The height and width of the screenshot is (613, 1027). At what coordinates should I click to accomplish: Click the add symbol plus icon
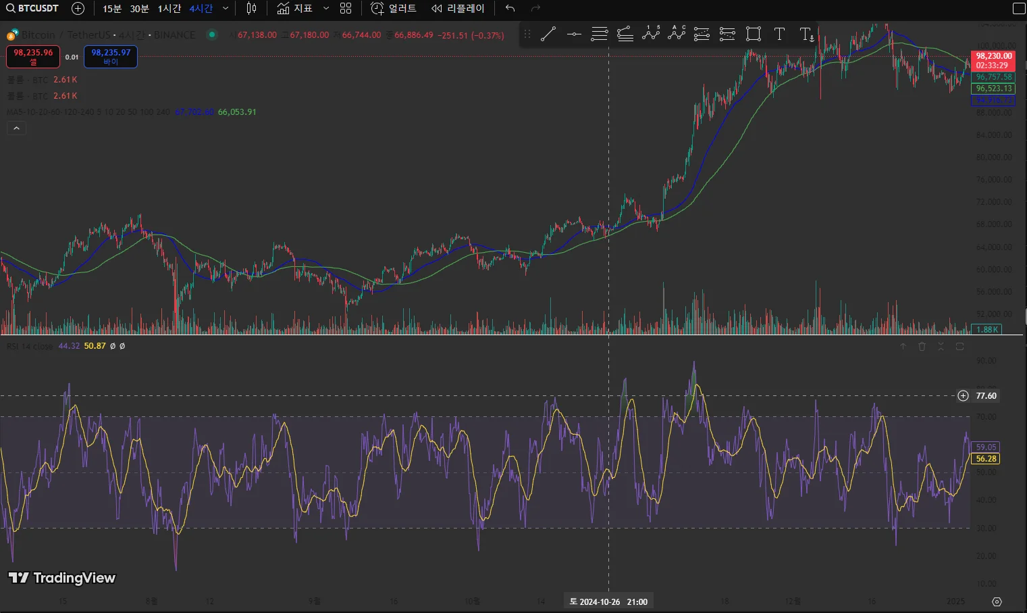[x=78, y=8]
